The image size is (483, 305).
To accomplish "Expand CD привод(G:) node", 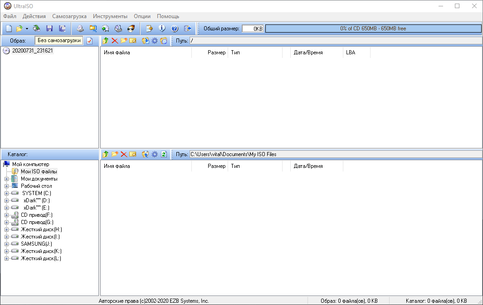I will [x=6, y=222].
